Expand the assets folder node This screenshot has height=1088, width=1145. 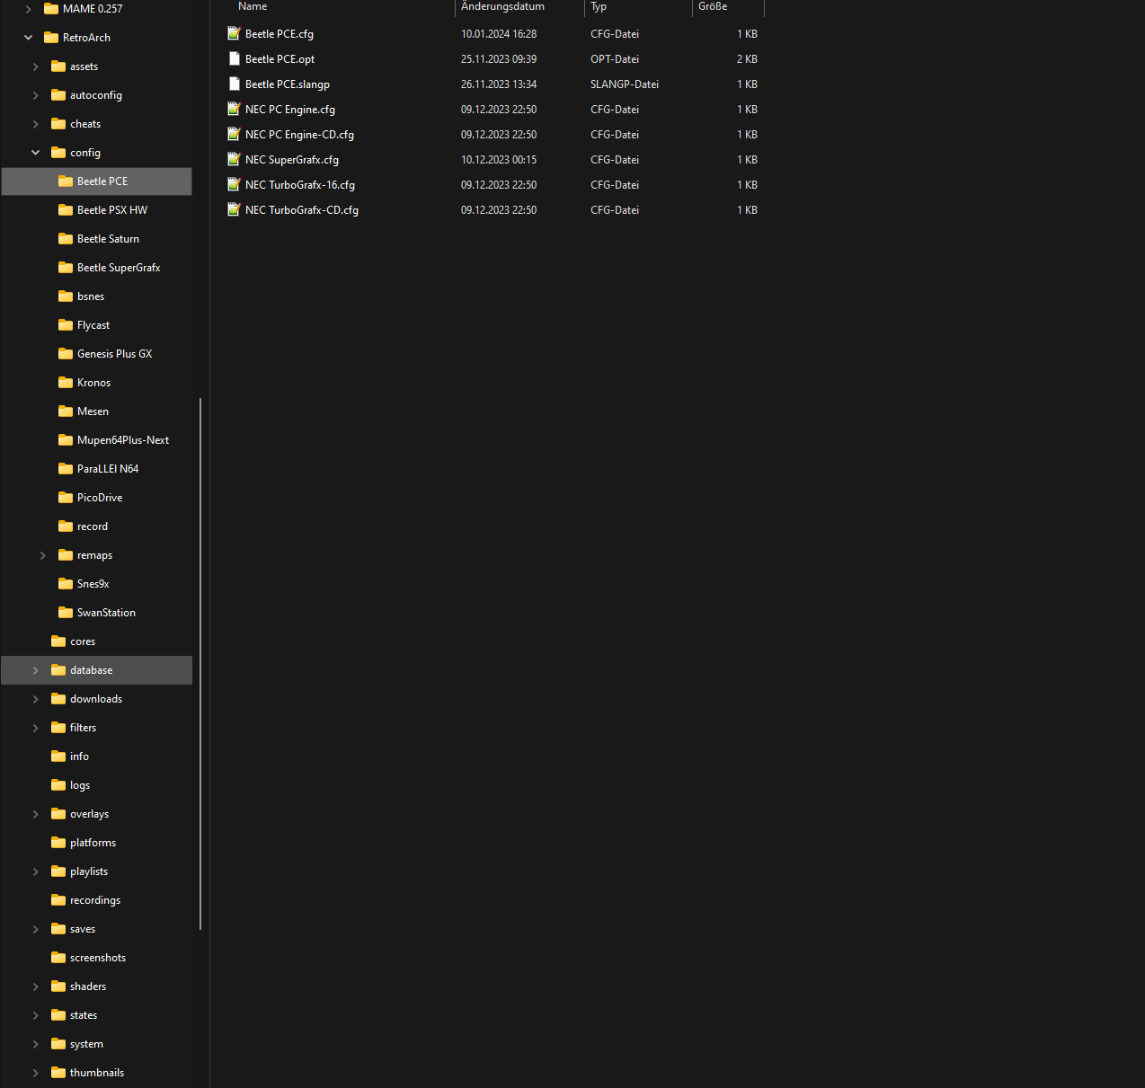35,66
